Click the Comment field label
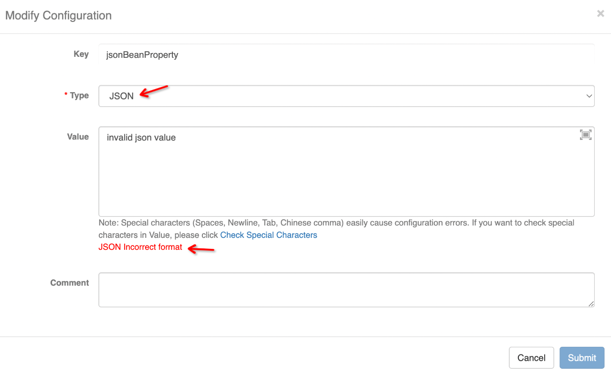The height and width of the screenshot is (374, 611). click(x=70, y=283)
